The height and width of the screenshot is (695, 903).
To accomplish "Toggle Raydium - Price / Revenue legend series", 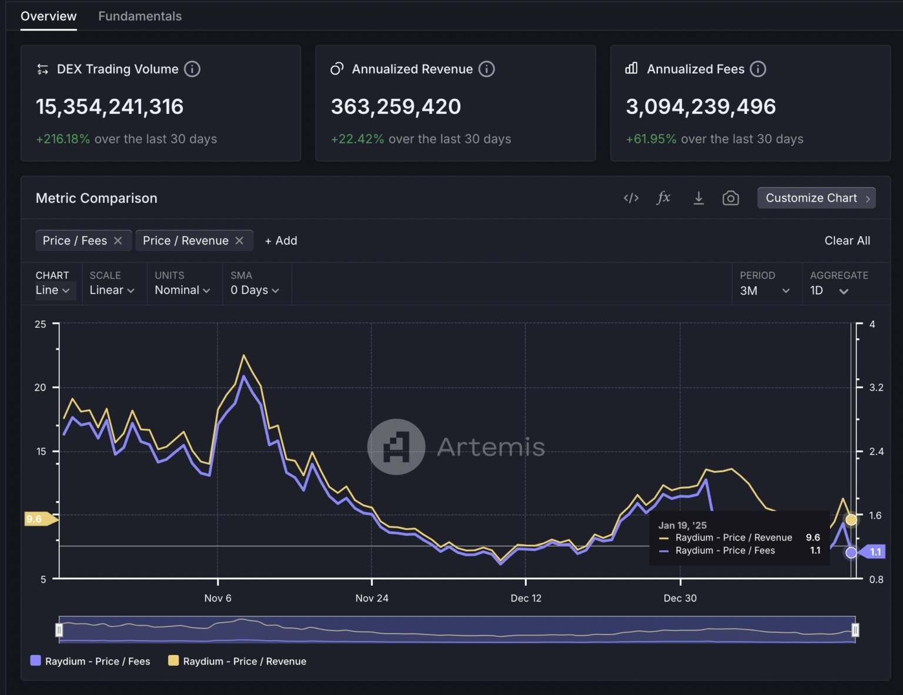I will coord(238,661).
